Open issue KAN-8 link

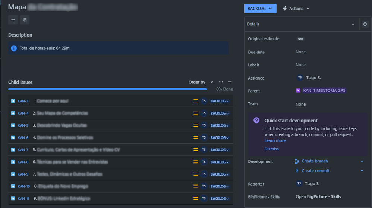(23, 162)
